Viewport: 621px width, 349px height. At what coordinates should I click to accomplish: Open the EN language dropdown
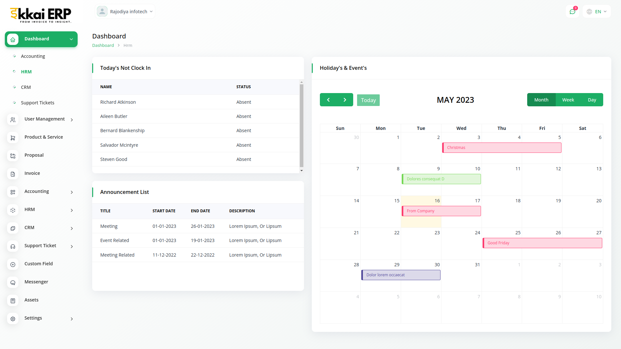[597, 12]
